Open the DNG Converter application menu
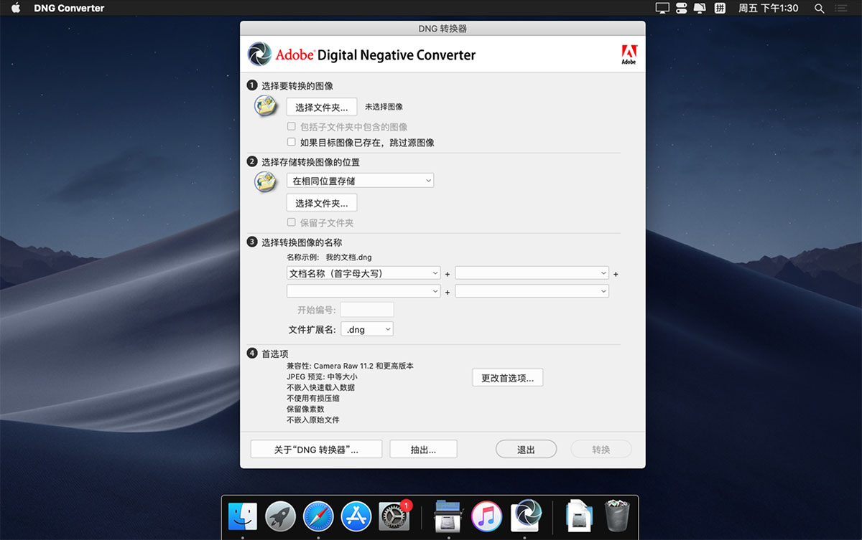Screen dimensions: 862x540 point(69,8)
